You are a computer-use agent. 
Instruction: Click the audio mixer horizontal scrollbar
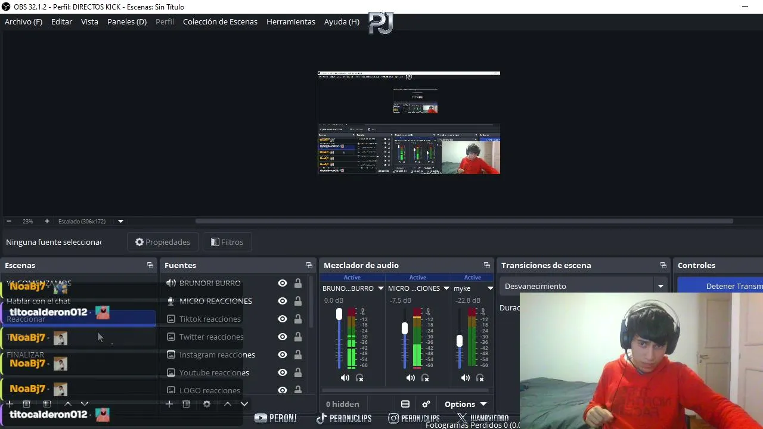point(407,390)
